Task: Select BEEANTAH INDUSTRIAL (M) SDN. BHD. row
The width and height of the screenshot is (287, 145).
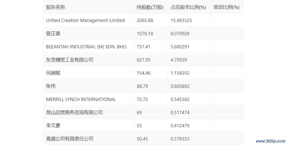Action: click(87, 47)
